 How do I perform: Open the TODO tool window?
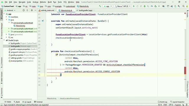click(8, 102)
